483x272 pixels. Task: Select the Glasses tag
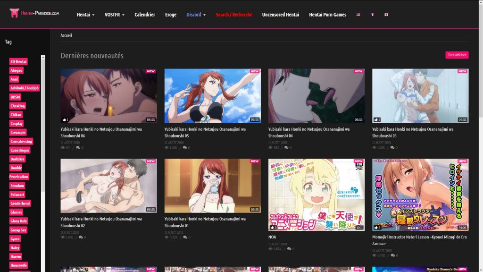pos(16,212)
